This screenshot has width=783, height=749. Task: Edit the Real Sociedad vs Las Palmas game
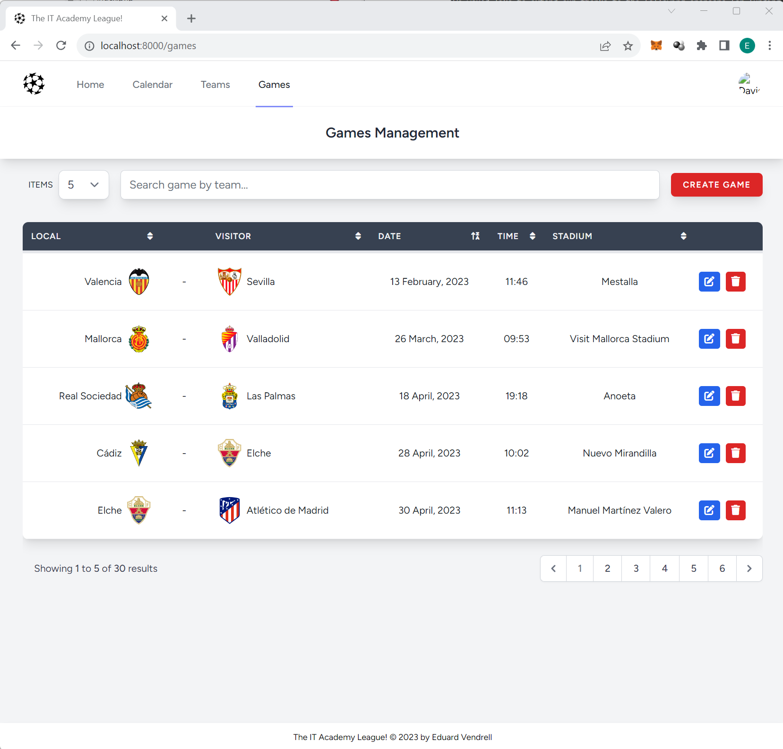coord(709,396)
